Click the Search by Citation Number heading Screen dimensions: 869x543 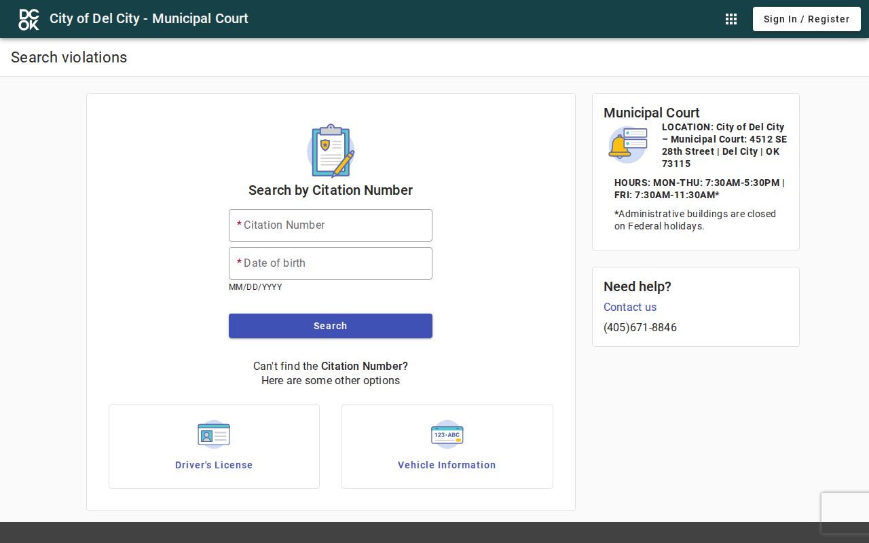(331, 190)
